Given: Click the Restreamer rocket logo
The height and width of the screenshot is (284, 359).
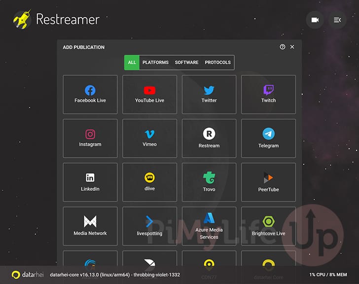Looking at the screenshot, I should (22, 19).
